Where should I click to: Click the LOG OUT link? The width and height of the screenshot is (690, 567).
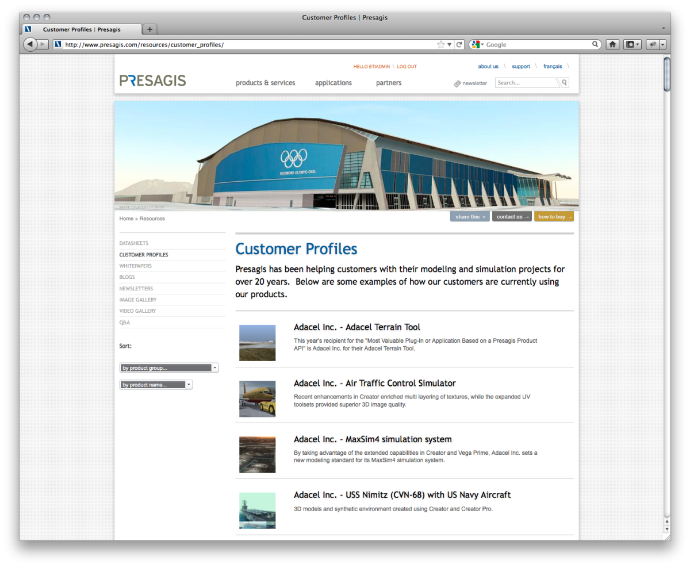[407, 67]
